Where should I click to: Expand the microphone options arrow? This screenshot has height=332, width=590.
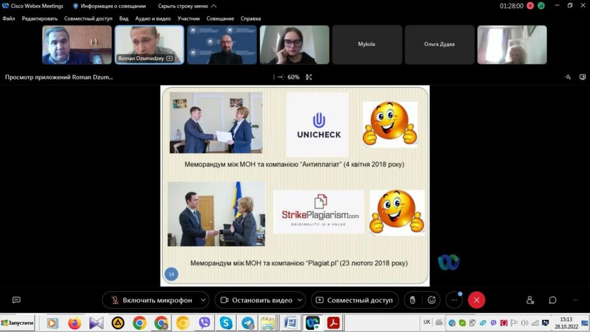click(203, 300)
